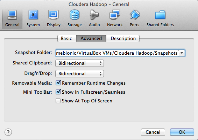Enable Show At Top Of Screen
Screen dimensions: 198x140
[58, 101]
